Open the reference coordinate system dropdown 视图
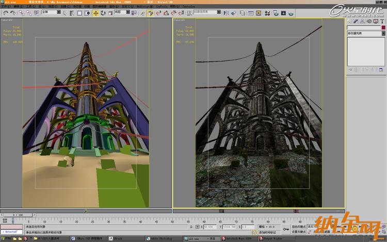387x242 pixels. [x=121, y=13]
